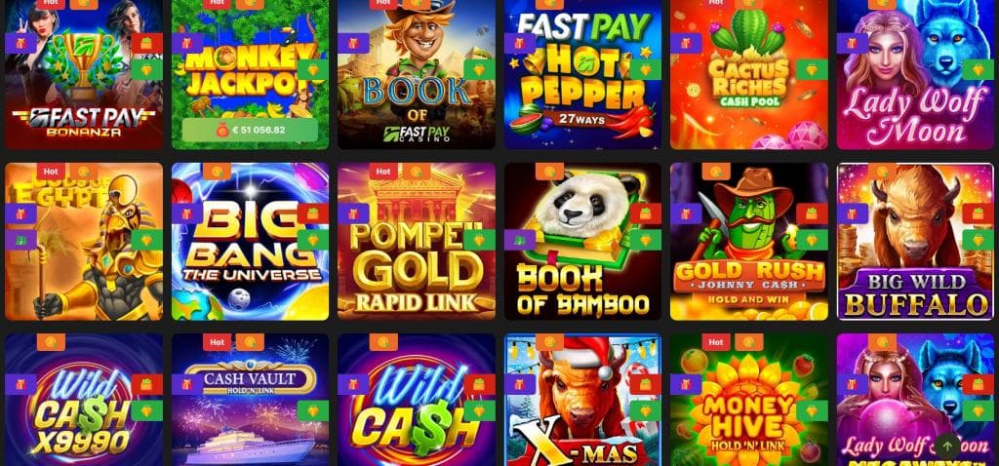Click the purple gift badge on Cash Vault
The height and width of the screenshot is (466, 999).
coord(187,384)
